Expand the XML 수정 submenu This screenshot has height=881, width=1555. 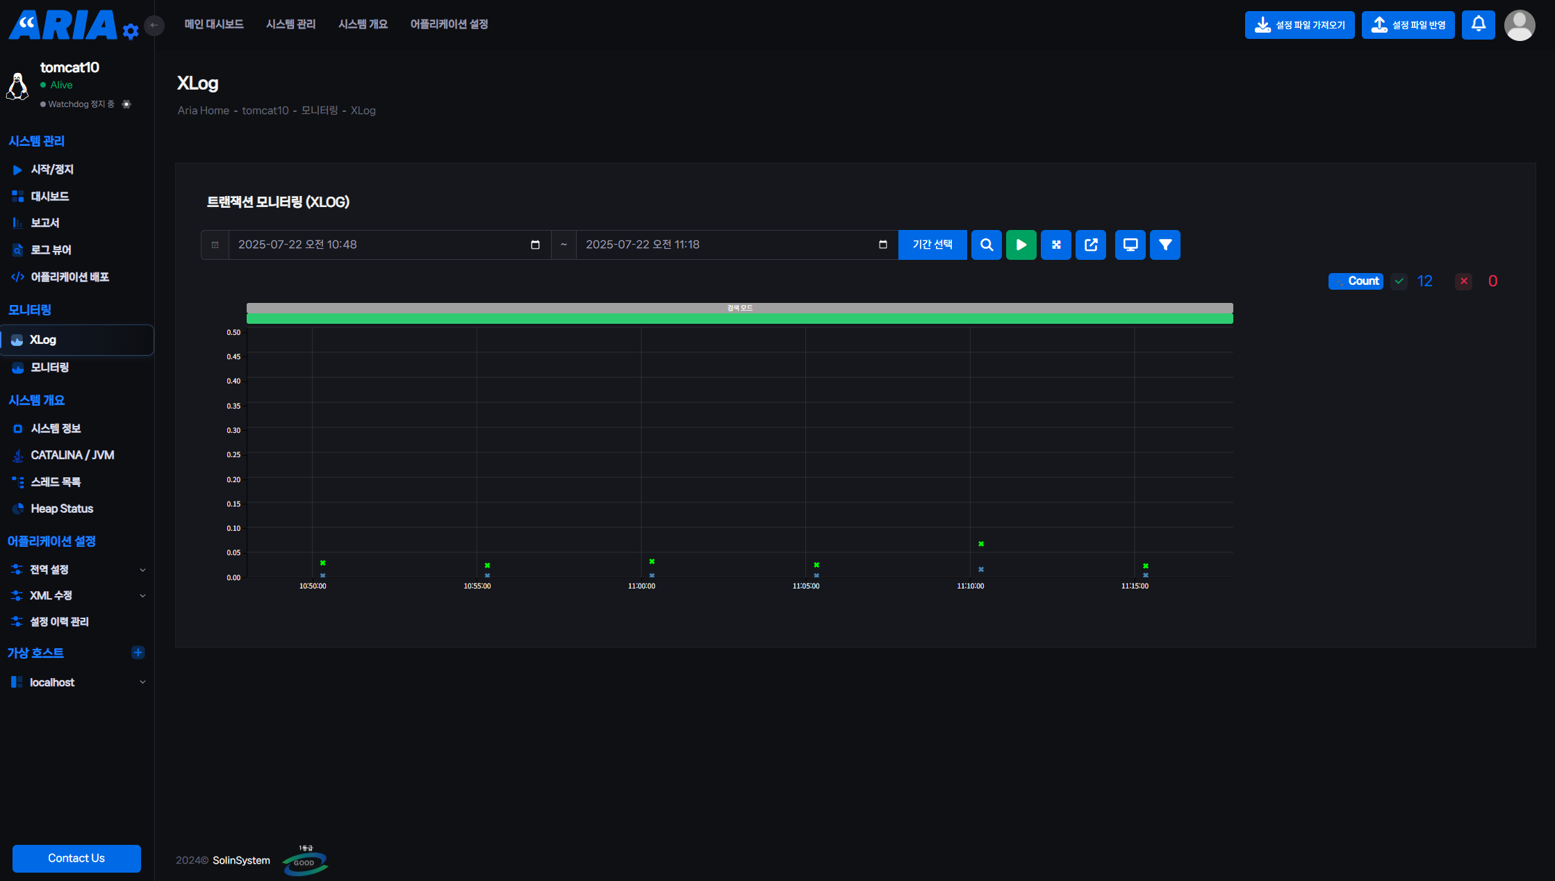[142, 595]
